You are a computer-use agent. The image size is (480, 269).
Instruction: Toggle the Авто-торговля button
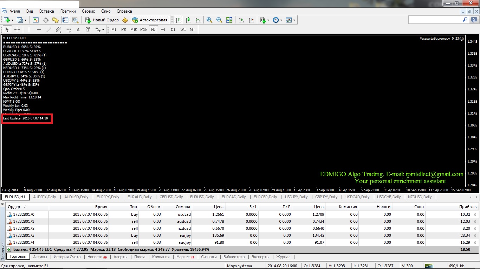point(150,20)
